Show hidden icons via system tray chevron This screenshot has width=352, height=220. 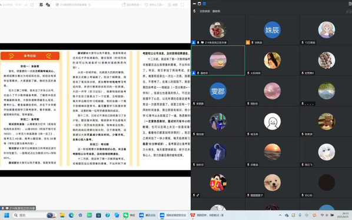tap(280, 215)
